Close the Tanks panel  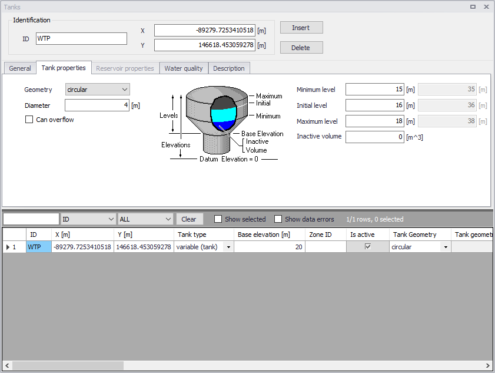tap(487, 6)
